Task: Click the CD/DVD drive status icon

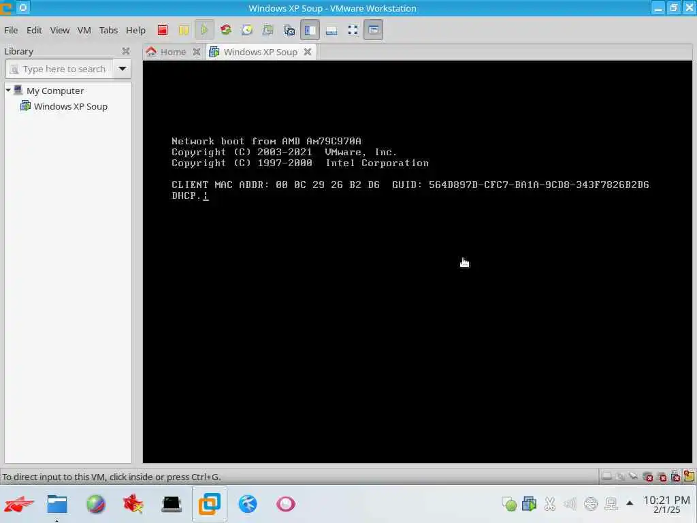Action: 620,476
